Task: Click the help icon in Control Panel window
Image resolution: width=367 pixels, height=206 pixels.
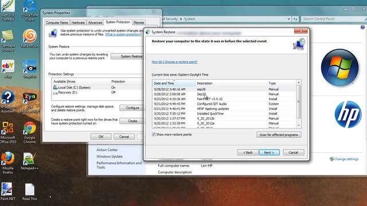Action: 362,27
